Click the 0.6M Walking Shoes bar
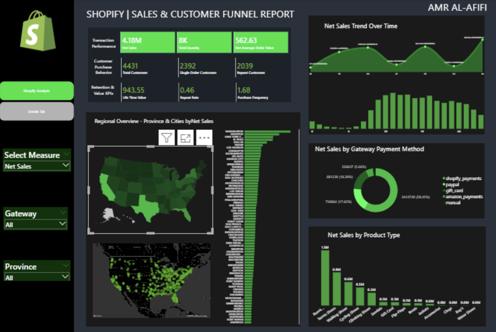Image resolution: width=496 pixels, height=332 pixels. coord(348,293)
